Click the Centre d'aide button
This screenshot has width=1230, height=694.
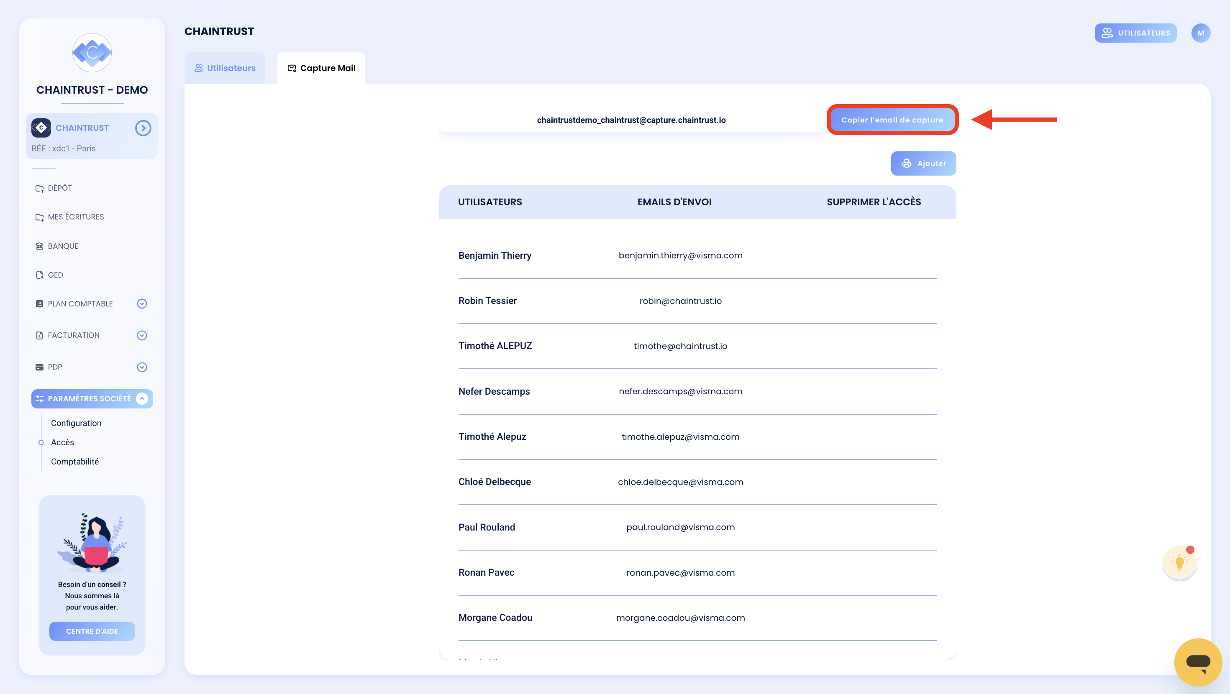pos(92,631)
